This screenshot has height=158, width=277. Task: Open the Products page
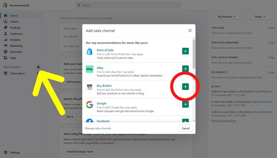15,28
